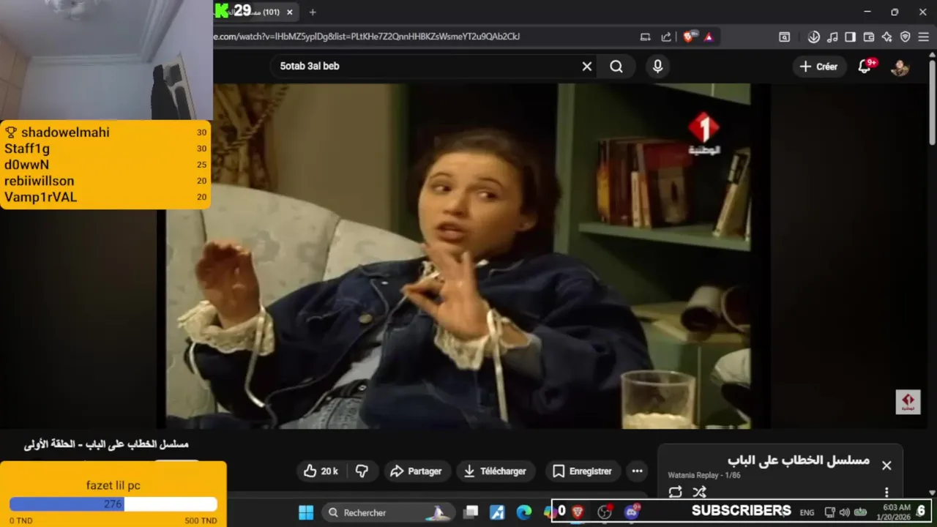Screen dimensions: 937x527
Task: Open YouTube notifications bell
Action: [865, 67]
